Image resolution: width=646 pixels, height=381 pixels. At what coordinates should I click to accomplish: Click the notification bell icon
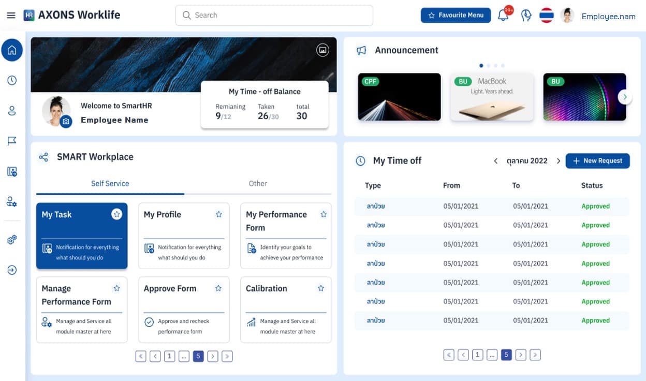503,16
